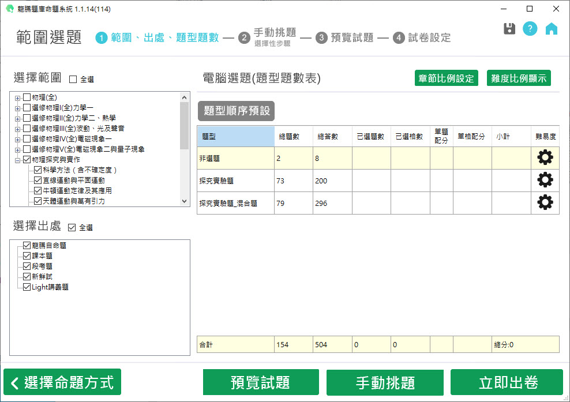The width and height of the screenshot is (570, 402).
Task: Click the save floppy disk icon
Action: click(x=509, y=29)
